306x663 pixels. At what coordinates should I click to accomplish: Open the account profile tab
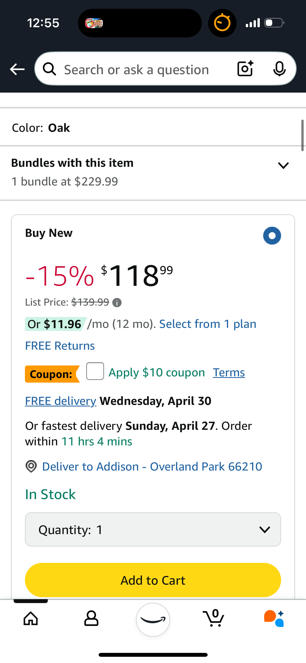coord(91,618)
